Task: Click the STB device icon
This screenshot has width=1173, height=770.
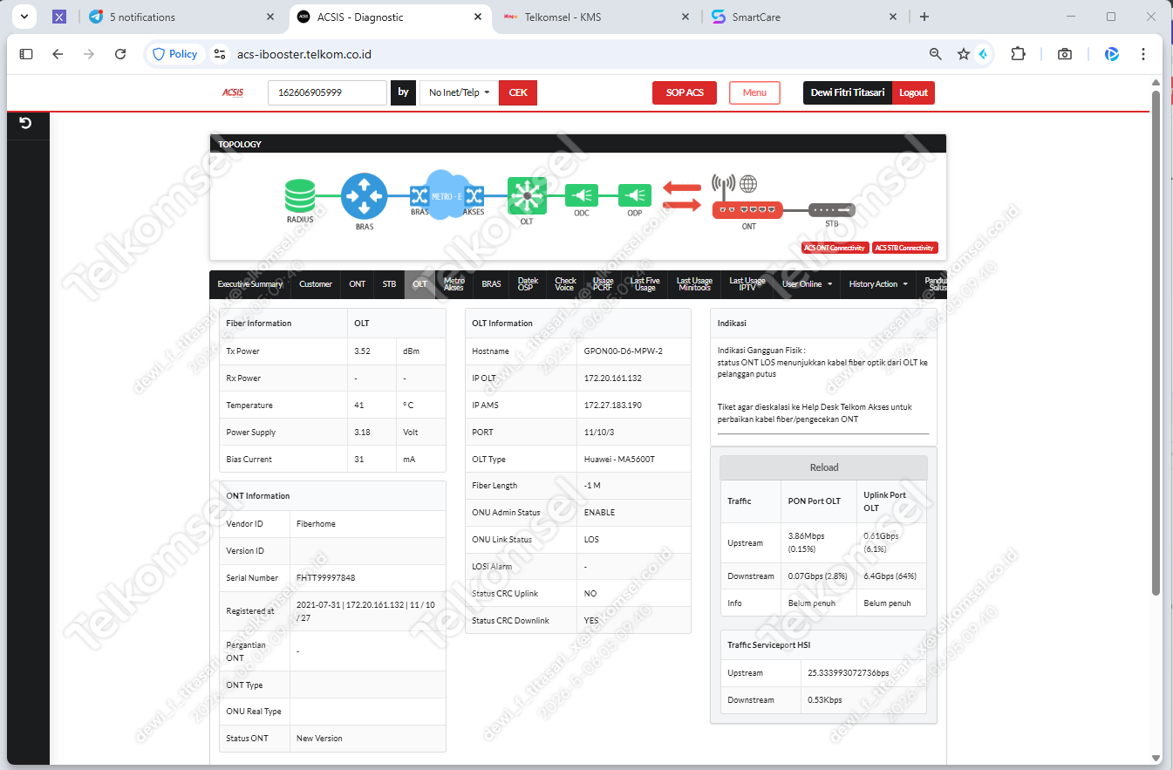Action: pyautogui.click(x=832, y=210)
